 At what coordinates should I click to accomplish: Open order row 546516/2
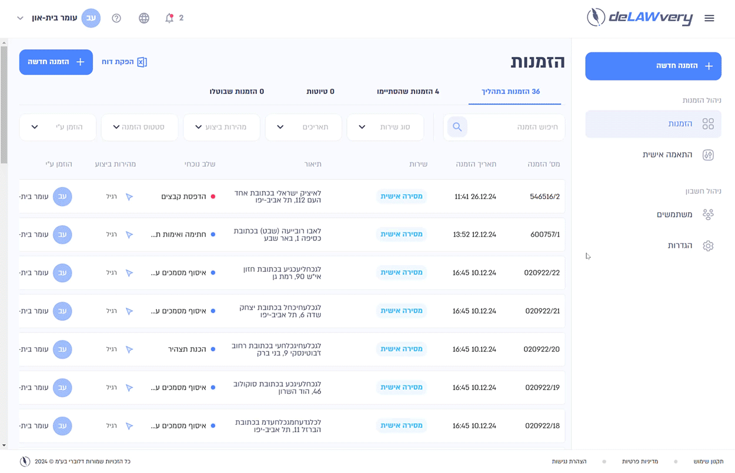tap(544, 196)
